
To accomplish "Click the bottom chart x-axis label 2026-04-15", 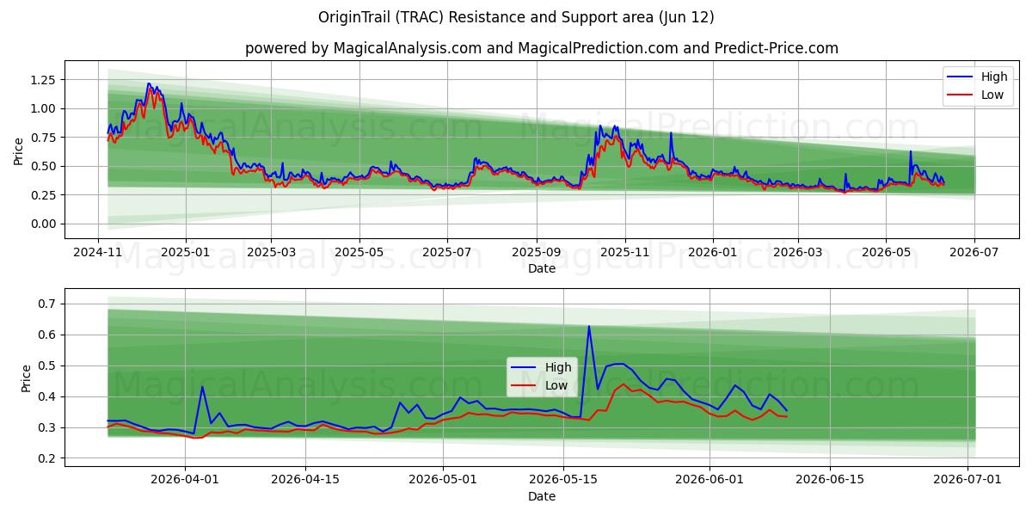I will coord(306,481).
